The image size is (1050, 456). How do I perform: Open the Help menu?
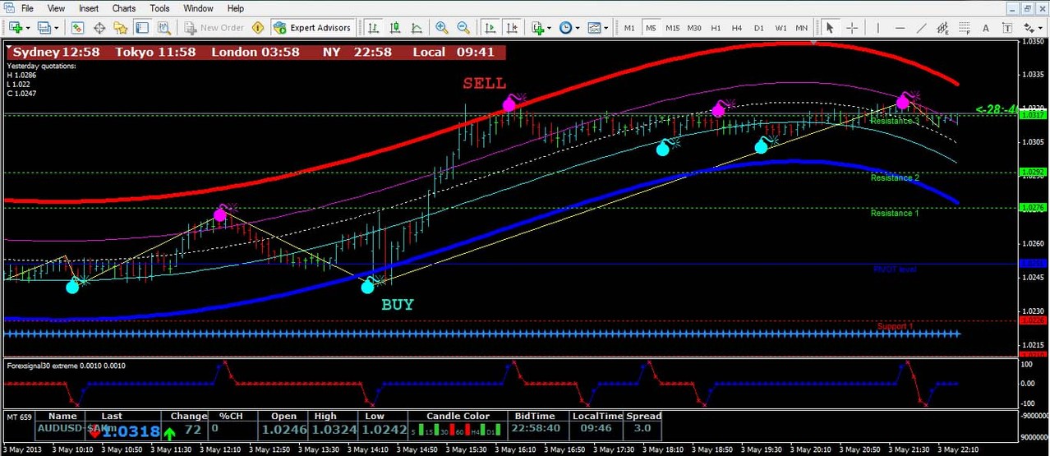[x=235, y=8]
